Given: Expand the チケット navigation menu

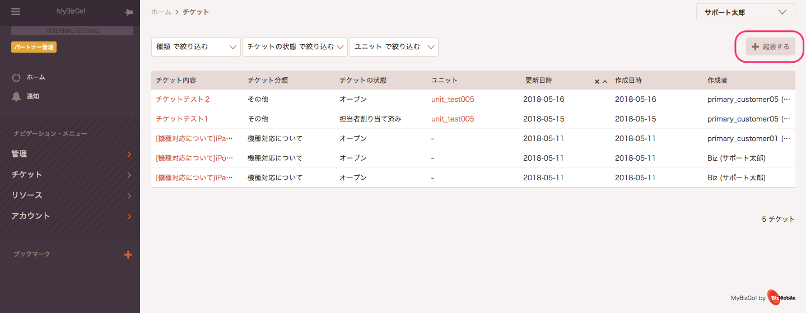Looking at the screenshot, I should click(x=70, y=175).
